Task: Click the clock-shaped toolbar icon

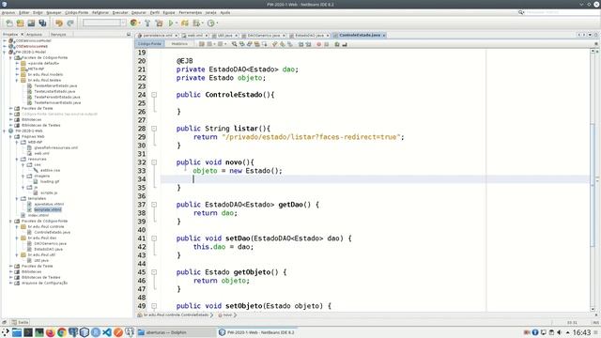Action: click(x=210, y=23)
